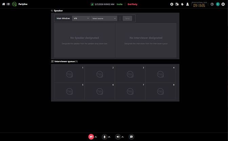Check the green signal strength icon
Image resolution: width=228 pixels, height=141 pixels.
pyautogui.click(x=92, y=4)
